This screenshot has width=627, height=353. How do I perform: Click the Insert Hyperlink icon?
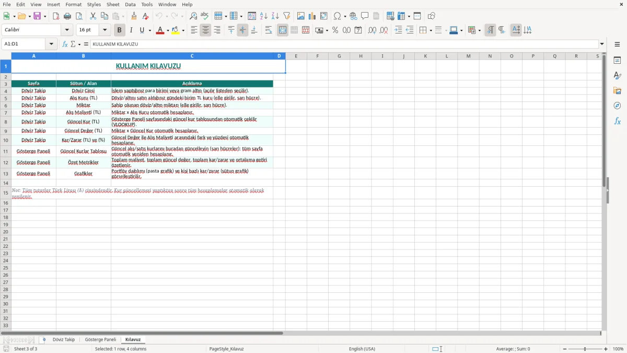pyautogui.click(x=353, y=16)
